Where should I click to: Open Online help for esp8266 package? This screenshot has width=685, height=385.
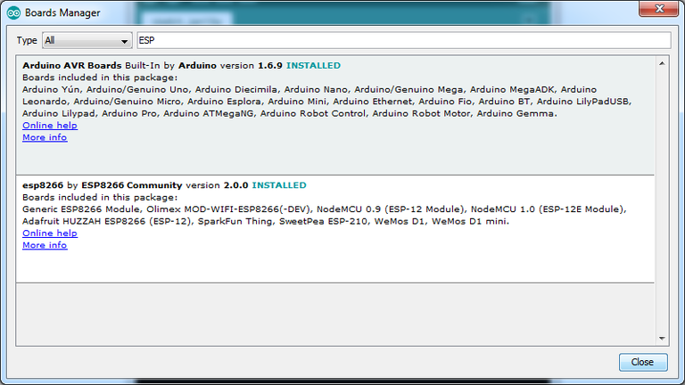coord(50,233)
